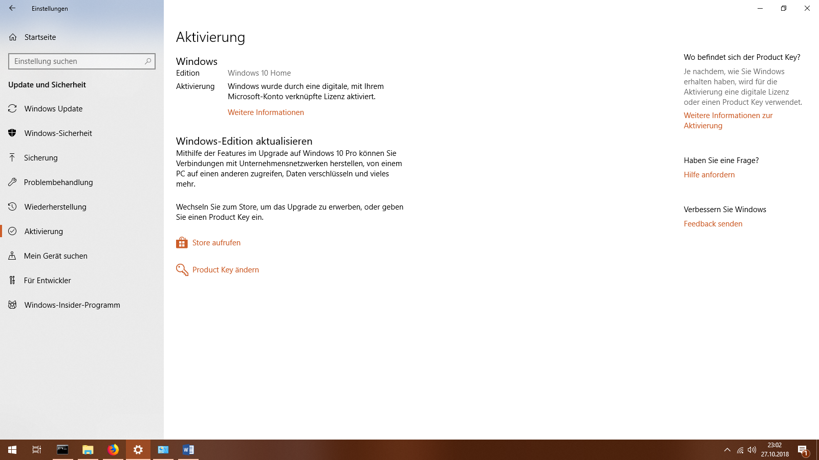
Task: Open Startseite home icon
Action: [13, 37]
